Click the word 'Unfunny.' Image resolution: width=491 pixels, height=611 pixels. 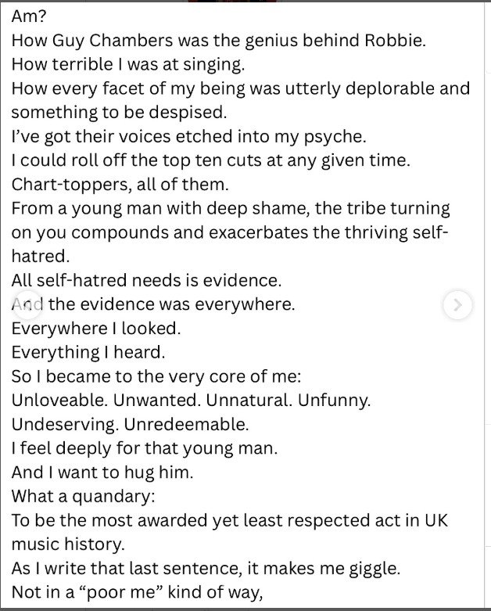click(335, 401)
